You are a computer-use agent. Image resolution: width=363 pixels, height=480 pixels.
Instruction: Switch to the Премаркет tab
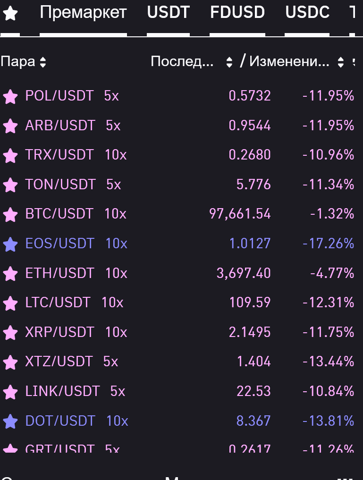coord(83,13)
